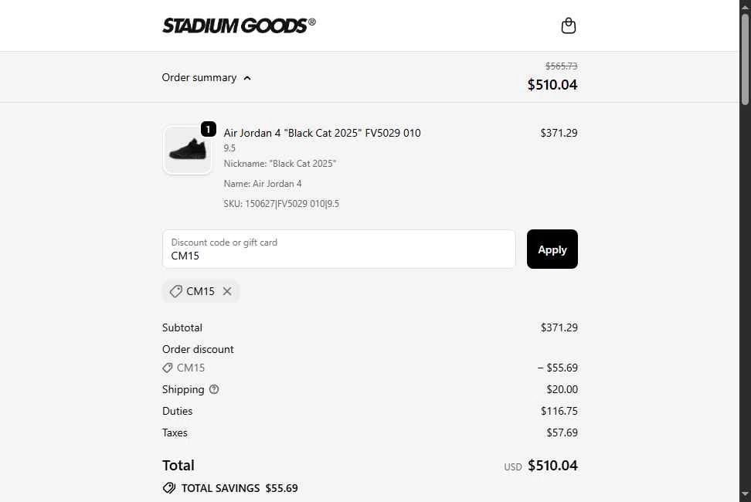This screenshot has width=751, height=502.
Task: Click the tag icon under Order discount
Action: click(x=168, y=368)
